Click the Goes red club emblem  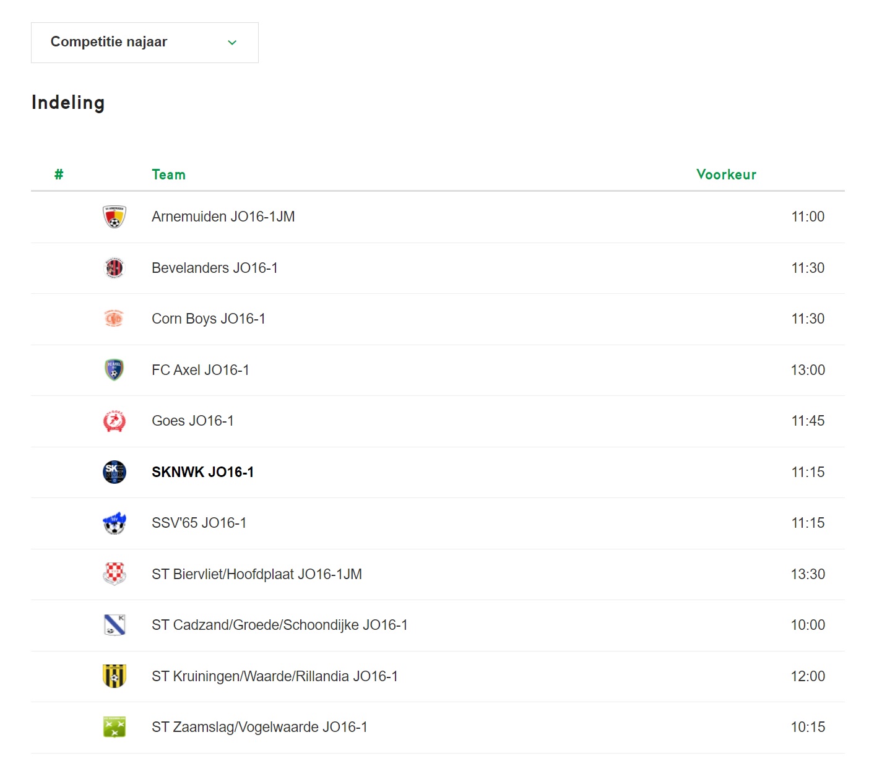[x=115, y=421]
